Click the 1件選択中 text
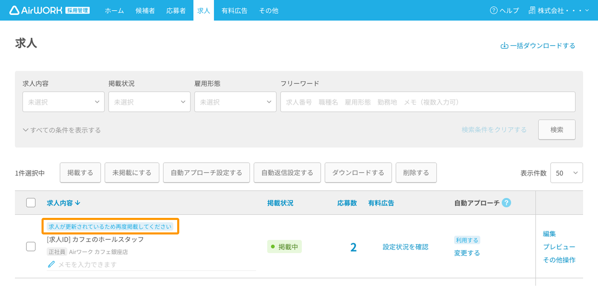This screenshot has height=286, width=598. tap(30, 173)
